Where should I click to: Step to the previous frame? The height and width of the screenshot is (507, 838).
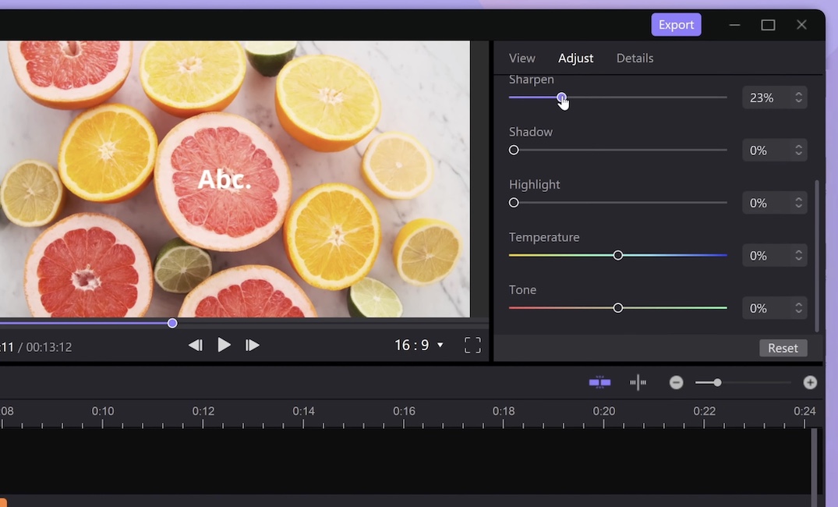196,346
